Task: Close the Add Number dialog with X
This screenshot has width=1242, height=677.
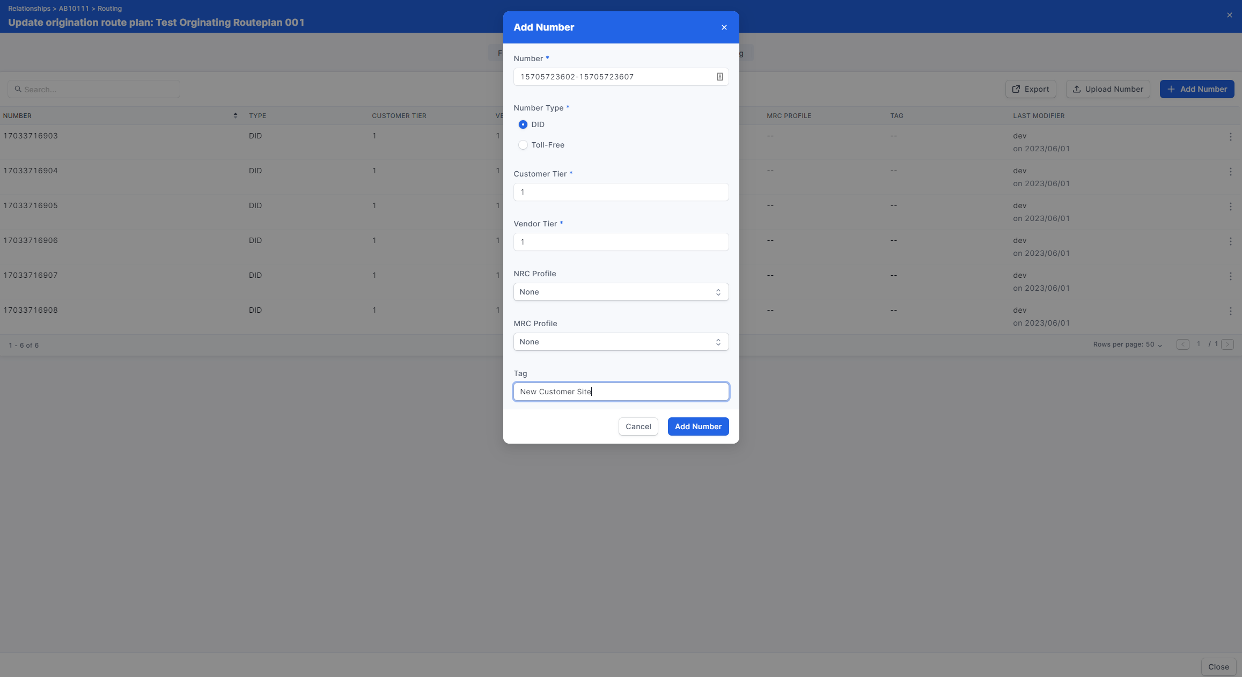Action: coord(724,27)
